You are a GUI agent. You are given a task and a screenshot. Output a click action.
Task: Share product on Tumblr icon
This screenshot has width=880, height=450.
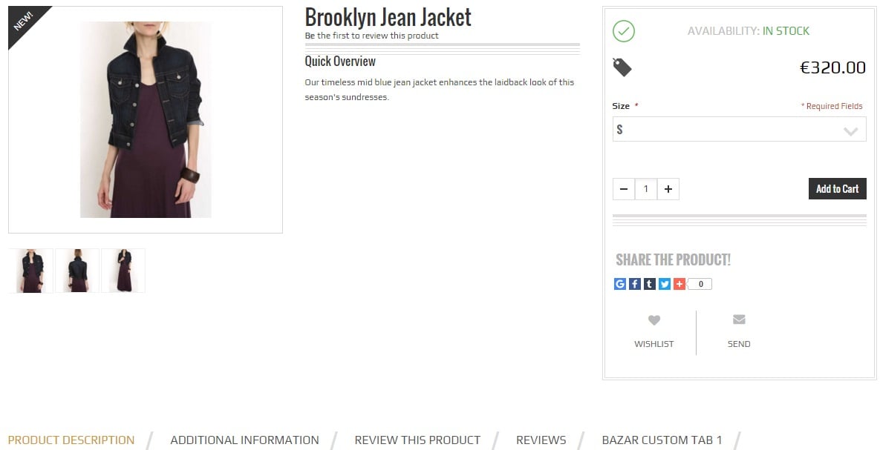[x=649, y=284]
